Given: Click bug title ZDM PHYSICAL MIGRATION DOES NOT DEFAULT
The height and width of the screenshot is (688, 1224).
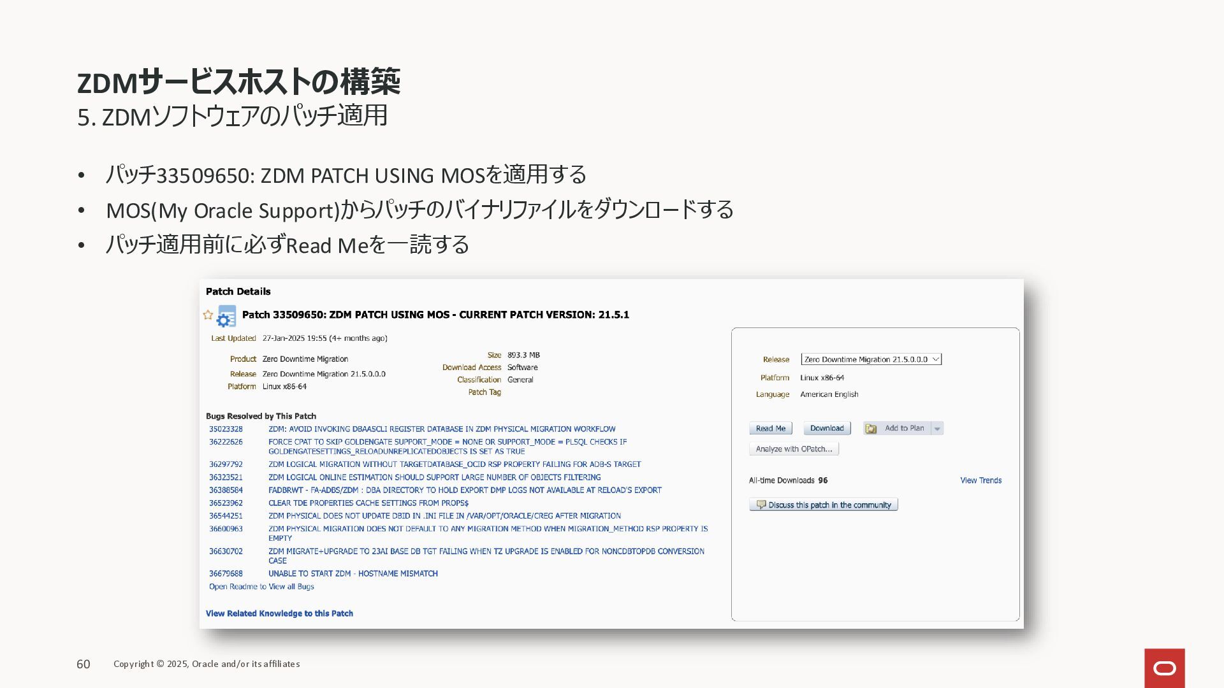Looking at the screenshot, I should coord(488,533).
